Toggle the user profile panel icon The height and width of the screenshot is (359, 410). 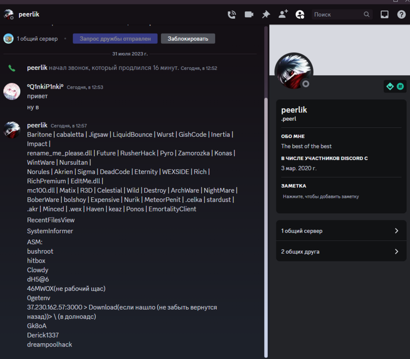[300, 14]
